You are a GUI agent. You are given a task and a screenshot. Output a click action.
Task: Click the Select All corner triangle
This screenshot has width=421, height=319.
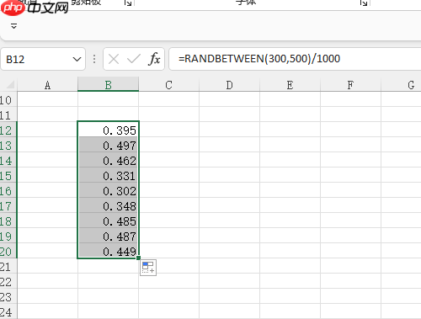10,84
